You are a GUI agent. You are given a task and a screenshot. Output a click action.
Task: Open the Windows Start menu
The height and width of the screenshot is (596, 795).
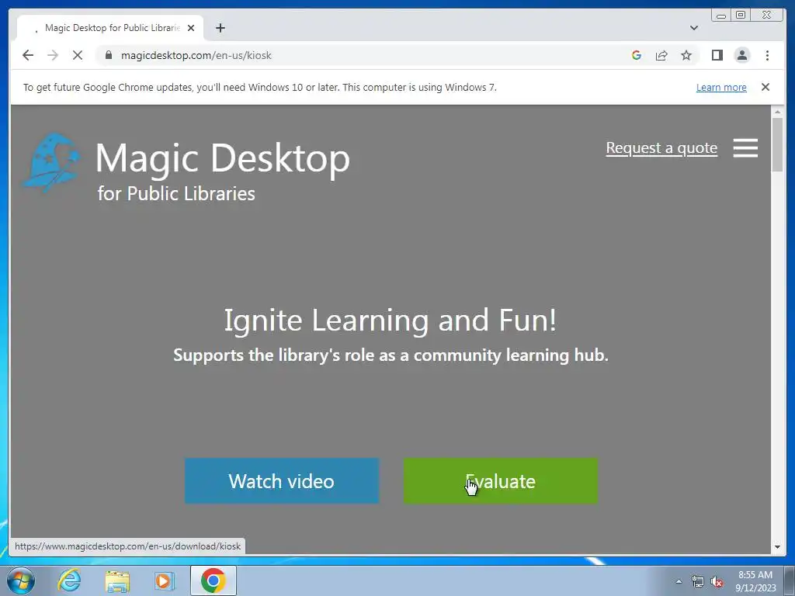pos(21,580)
